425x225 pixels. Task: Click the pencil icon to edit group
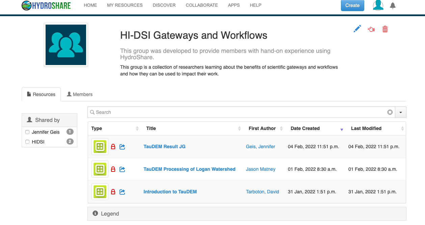tap(357, 29)
